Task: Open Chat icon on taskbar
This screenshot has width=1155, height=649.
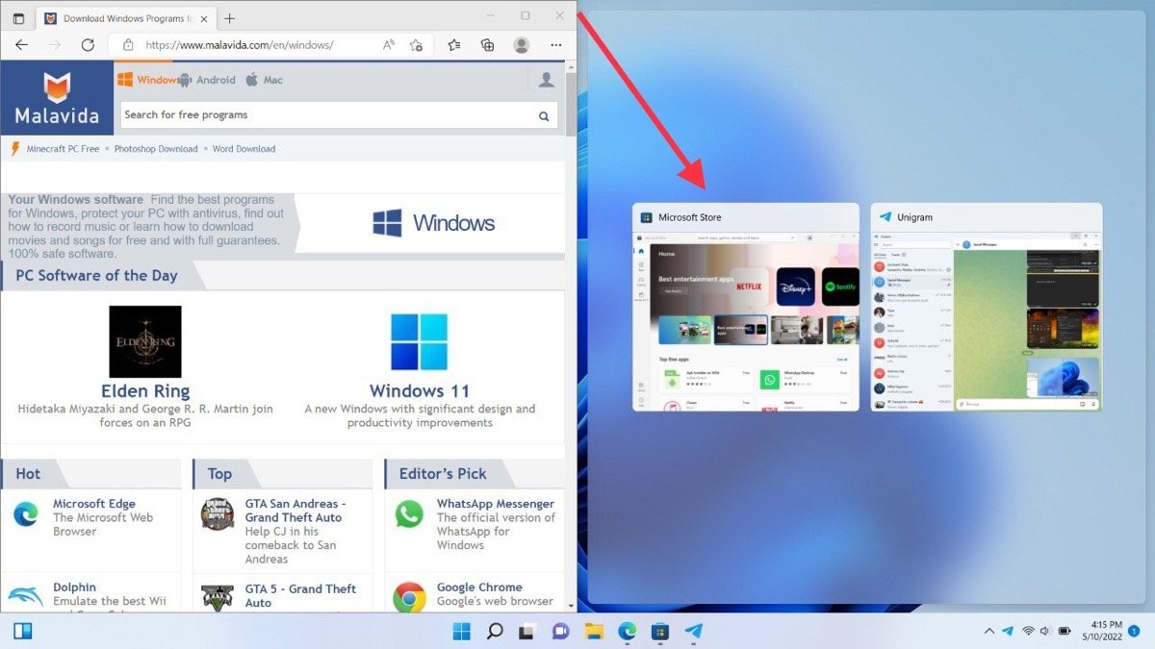Action: click(x=560, y=632)
